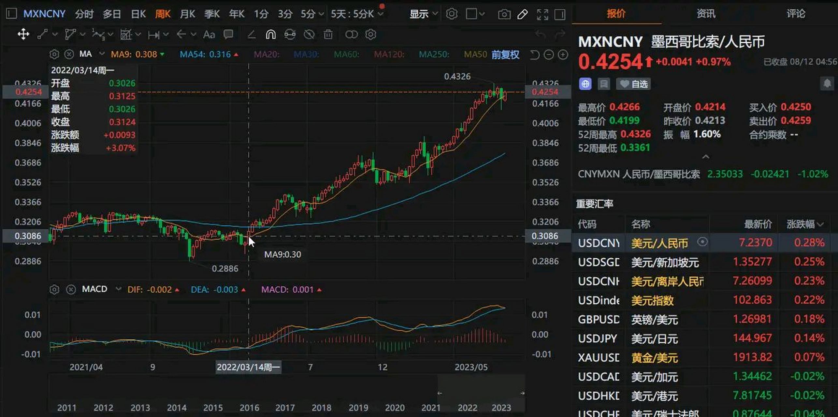Select the polygon shape drawing tool
Image resolution: width=838 pixels, height=417 pixels.
coord(70,34)
